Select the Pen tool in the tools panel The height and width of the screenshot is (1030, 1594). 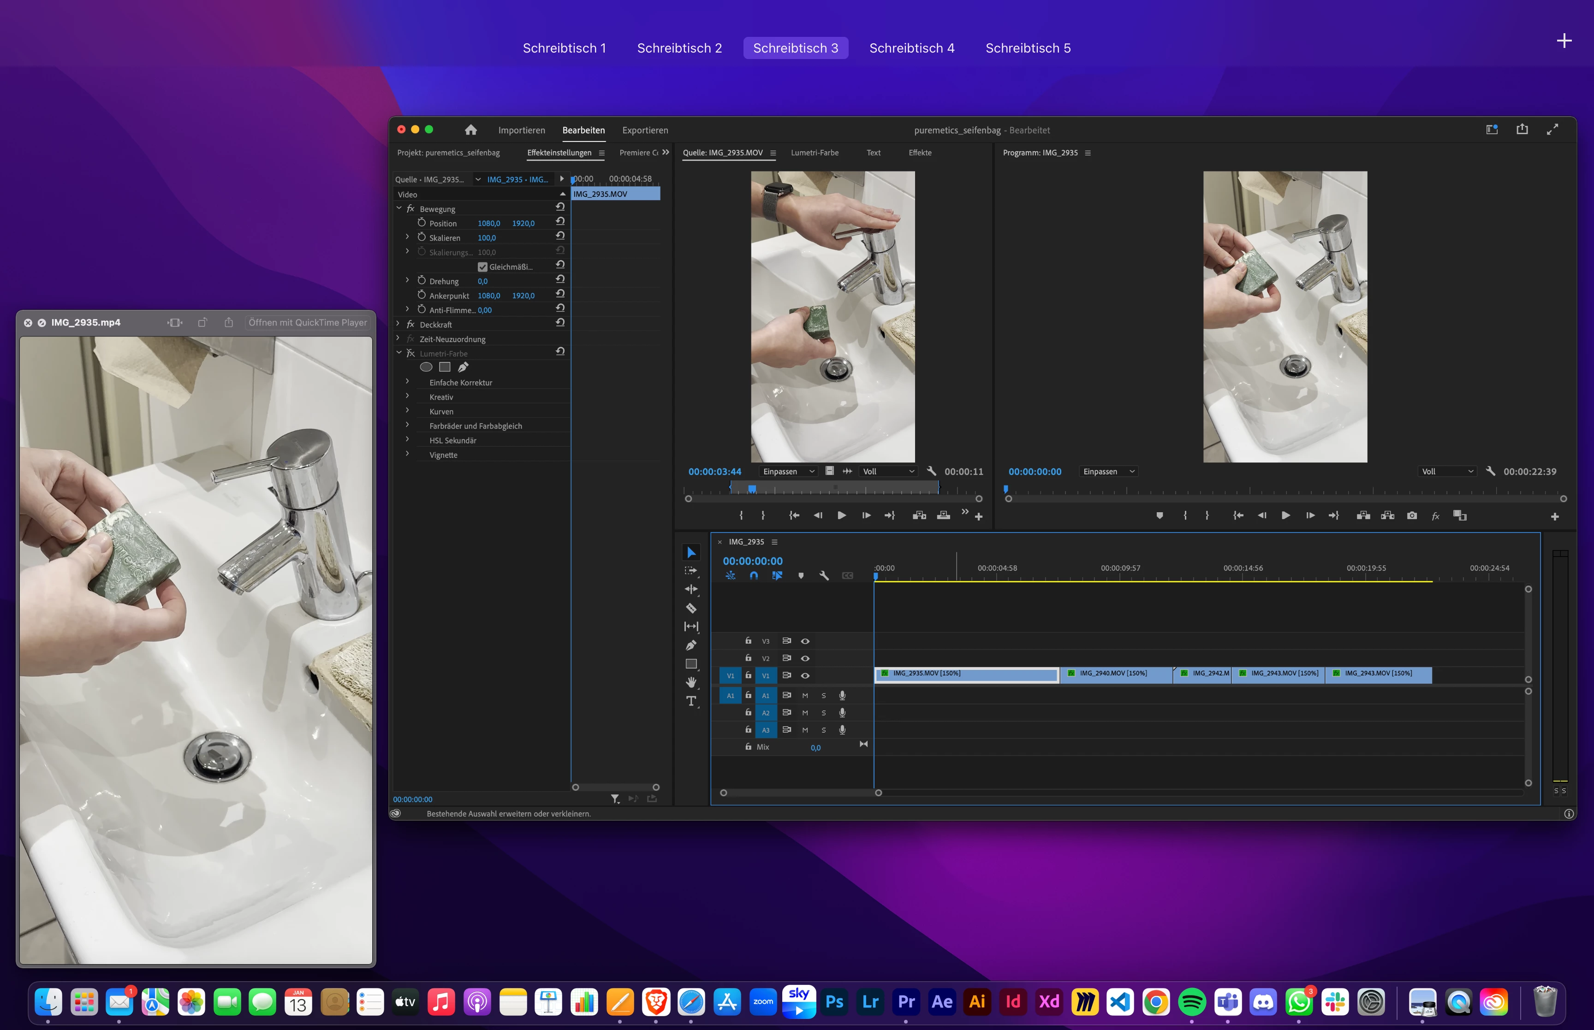click(x=691, y=645)
